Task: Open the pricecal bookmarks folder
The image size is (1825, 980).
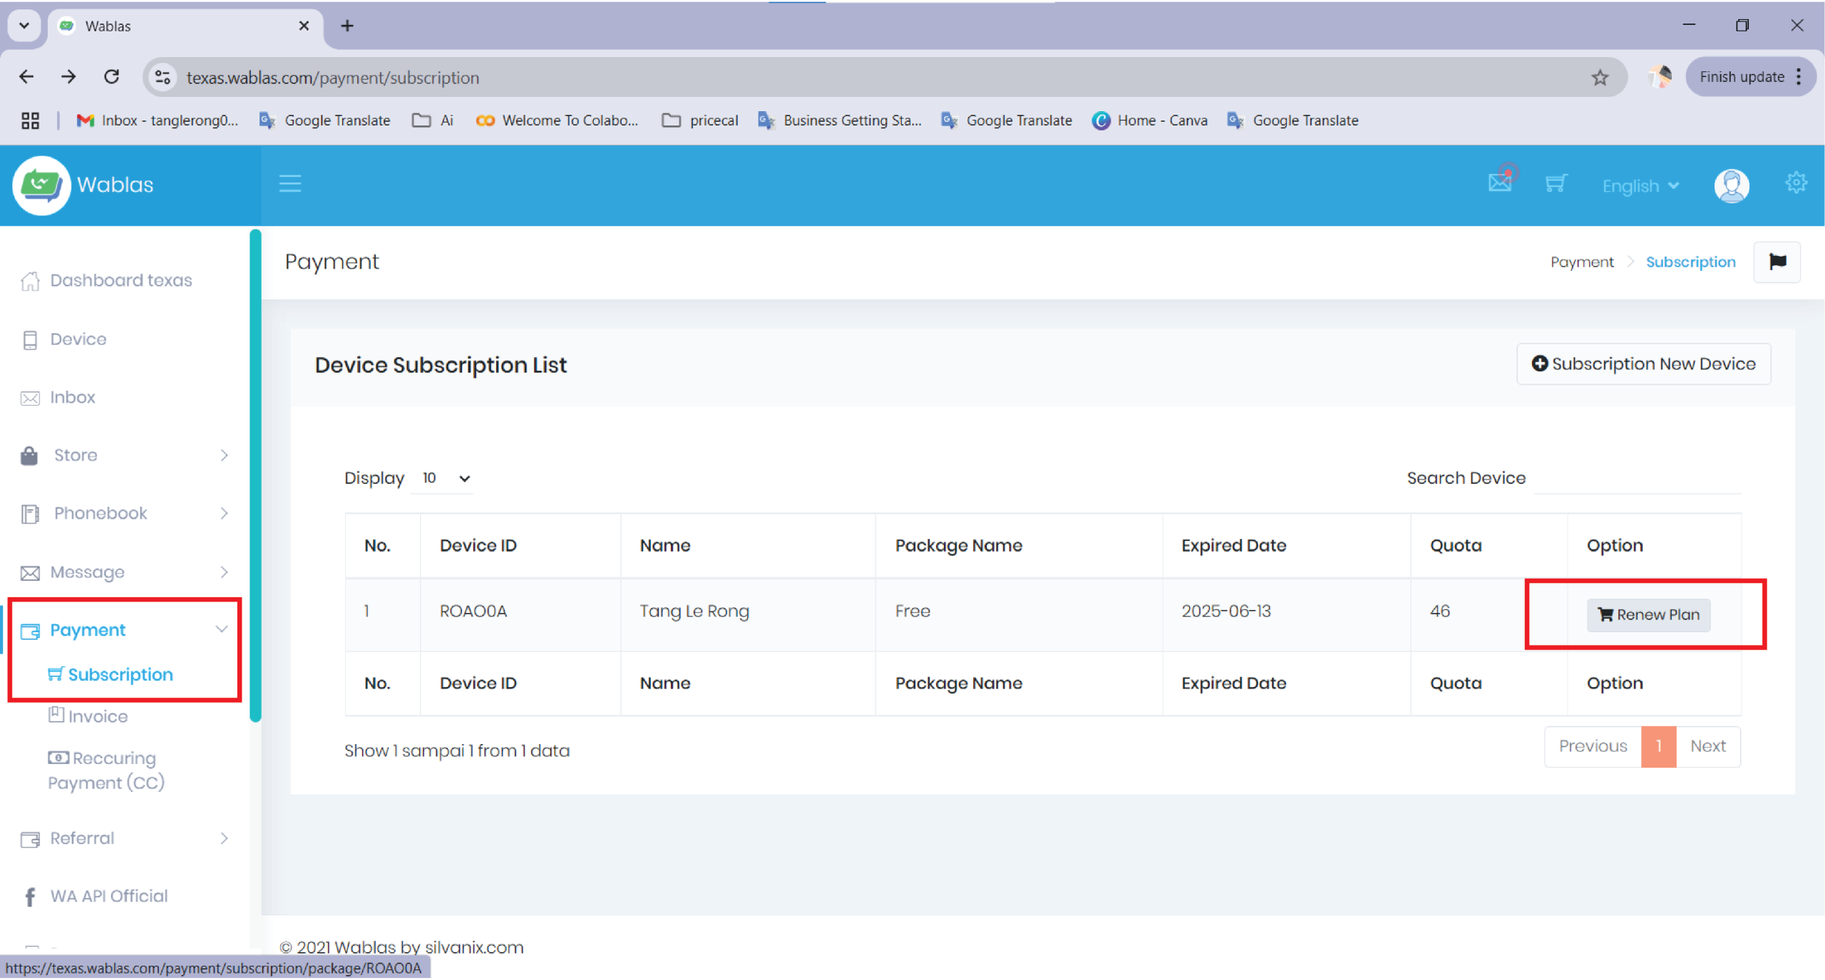Action: tap(700, 120)
